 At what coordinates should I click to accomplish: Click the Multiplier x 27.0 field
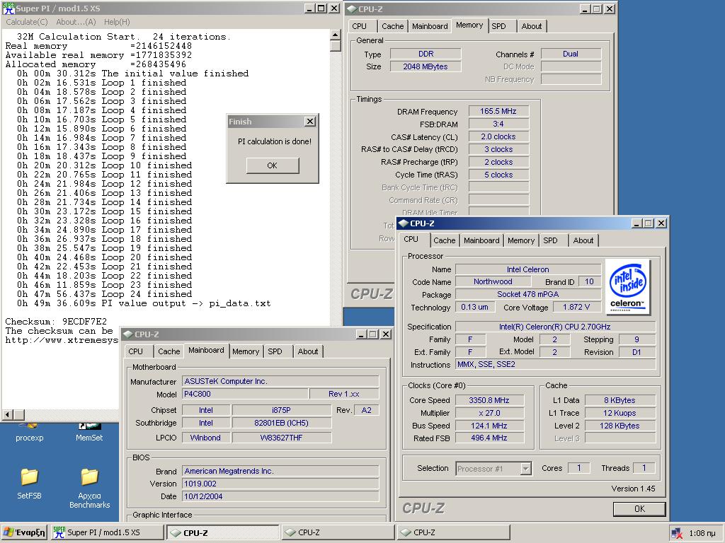click(489, 413)
